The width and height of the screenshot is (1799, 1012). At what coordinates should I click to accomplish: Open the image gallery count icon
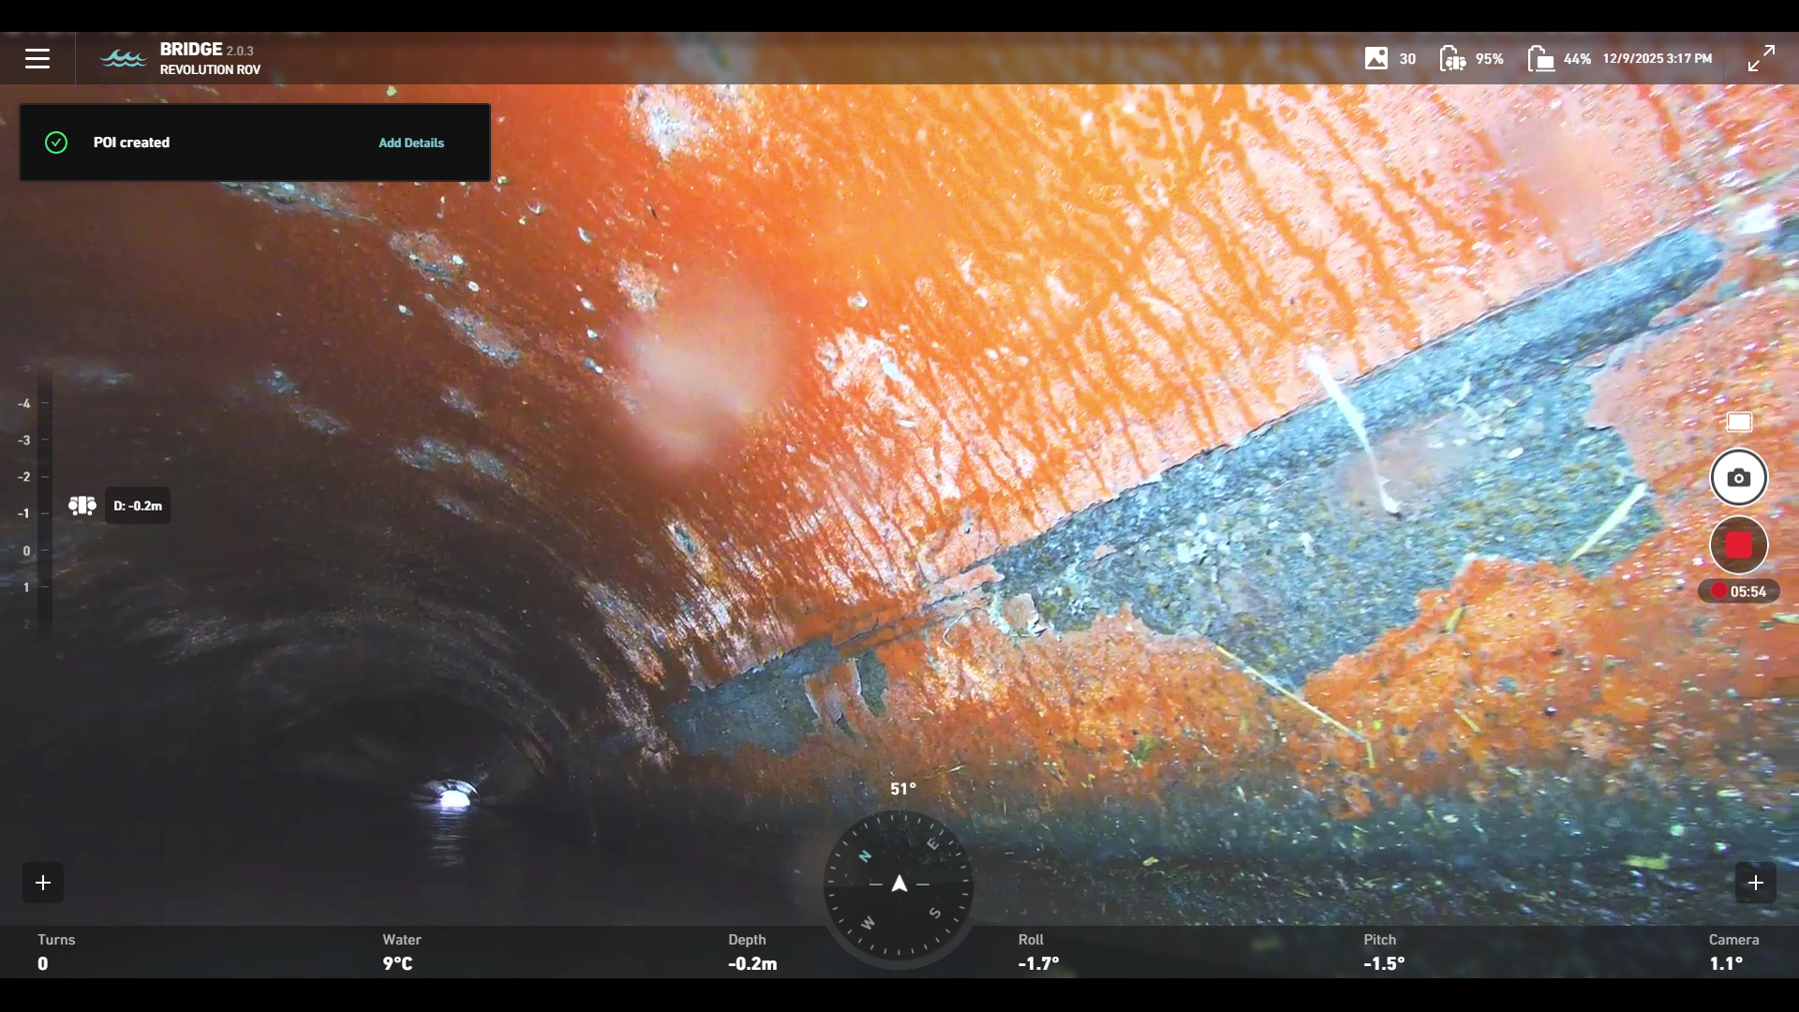pos(1376,58)
